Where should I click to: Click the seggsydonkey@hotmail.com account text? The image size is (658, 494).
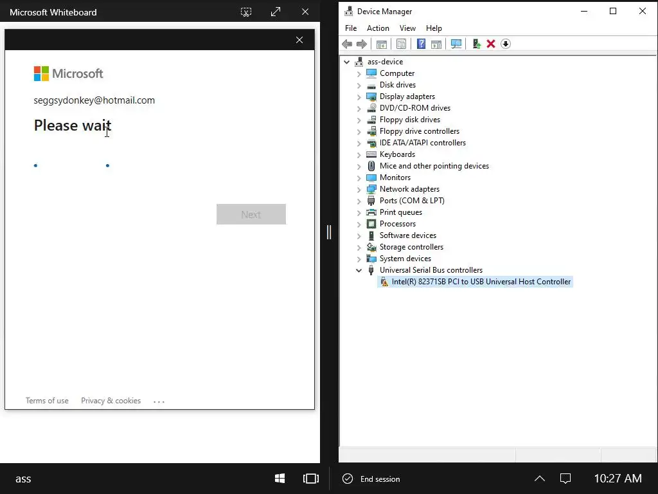[94, 100]
